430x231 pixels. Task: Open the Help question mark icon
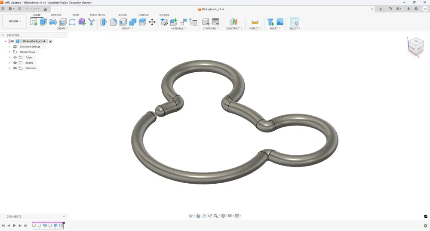[416, 9]
